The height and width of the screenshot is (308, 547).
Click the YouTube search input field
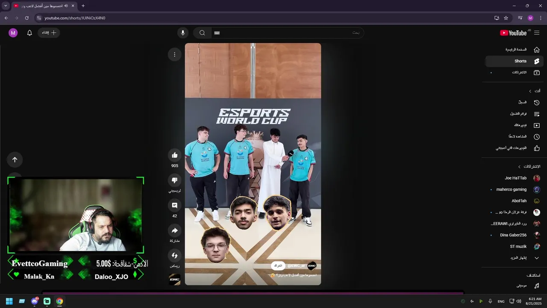[x=287, y=33]
